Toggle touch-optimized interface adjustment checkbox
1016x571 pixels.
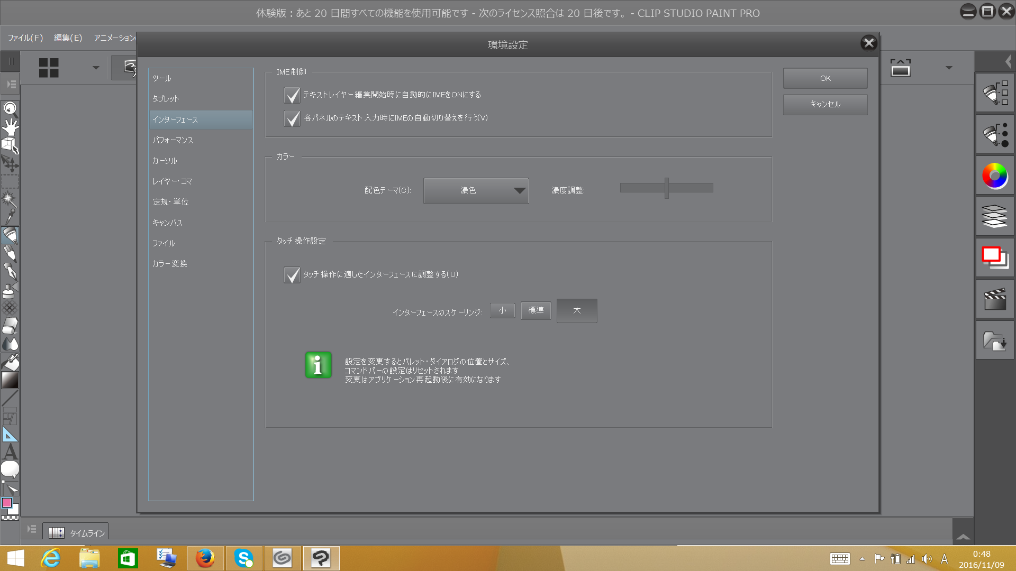click(x=292, y=275)
